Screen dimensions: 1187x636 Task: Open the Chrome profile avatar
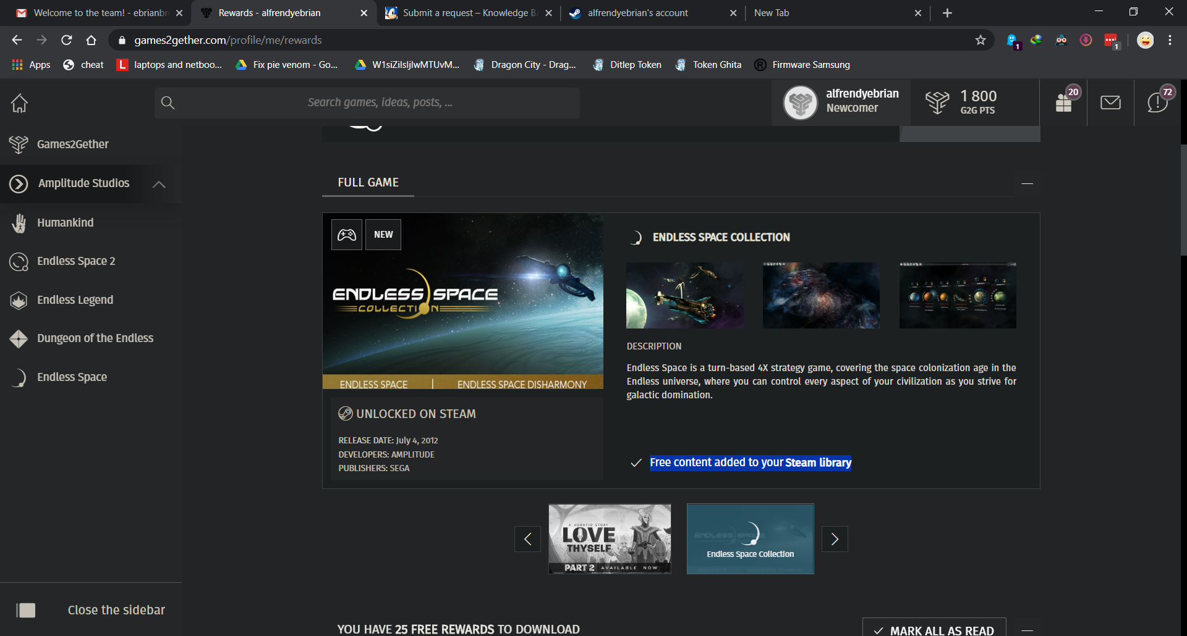point(1145,40)
